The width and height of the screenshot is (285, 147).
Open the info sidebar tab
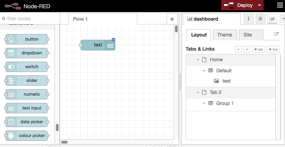click(x=248, y=19)
